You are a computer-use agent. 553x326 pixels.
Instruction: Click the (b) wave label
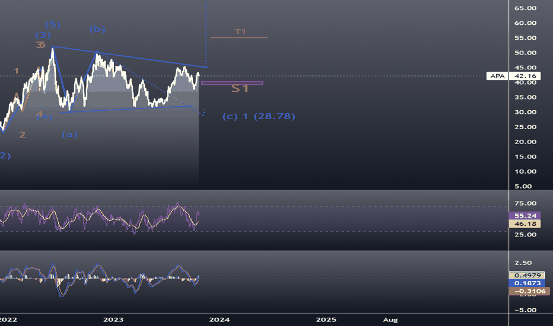[x=97, y=29]
